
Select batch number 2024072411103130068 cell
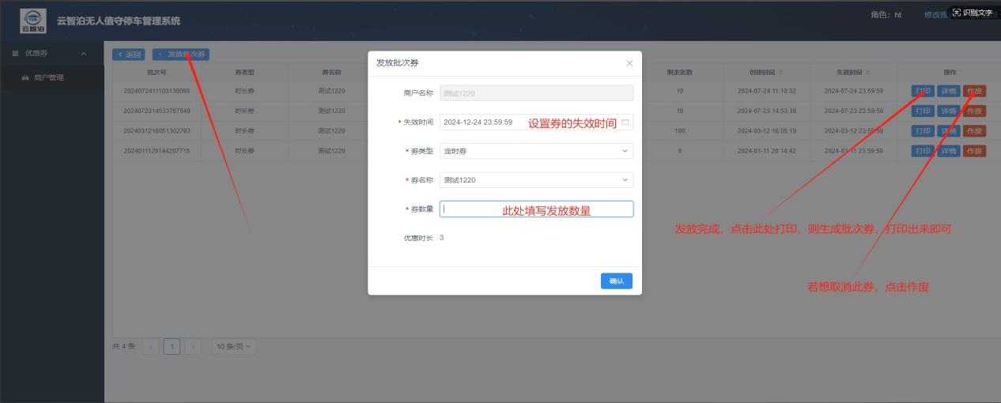(157, 91)
